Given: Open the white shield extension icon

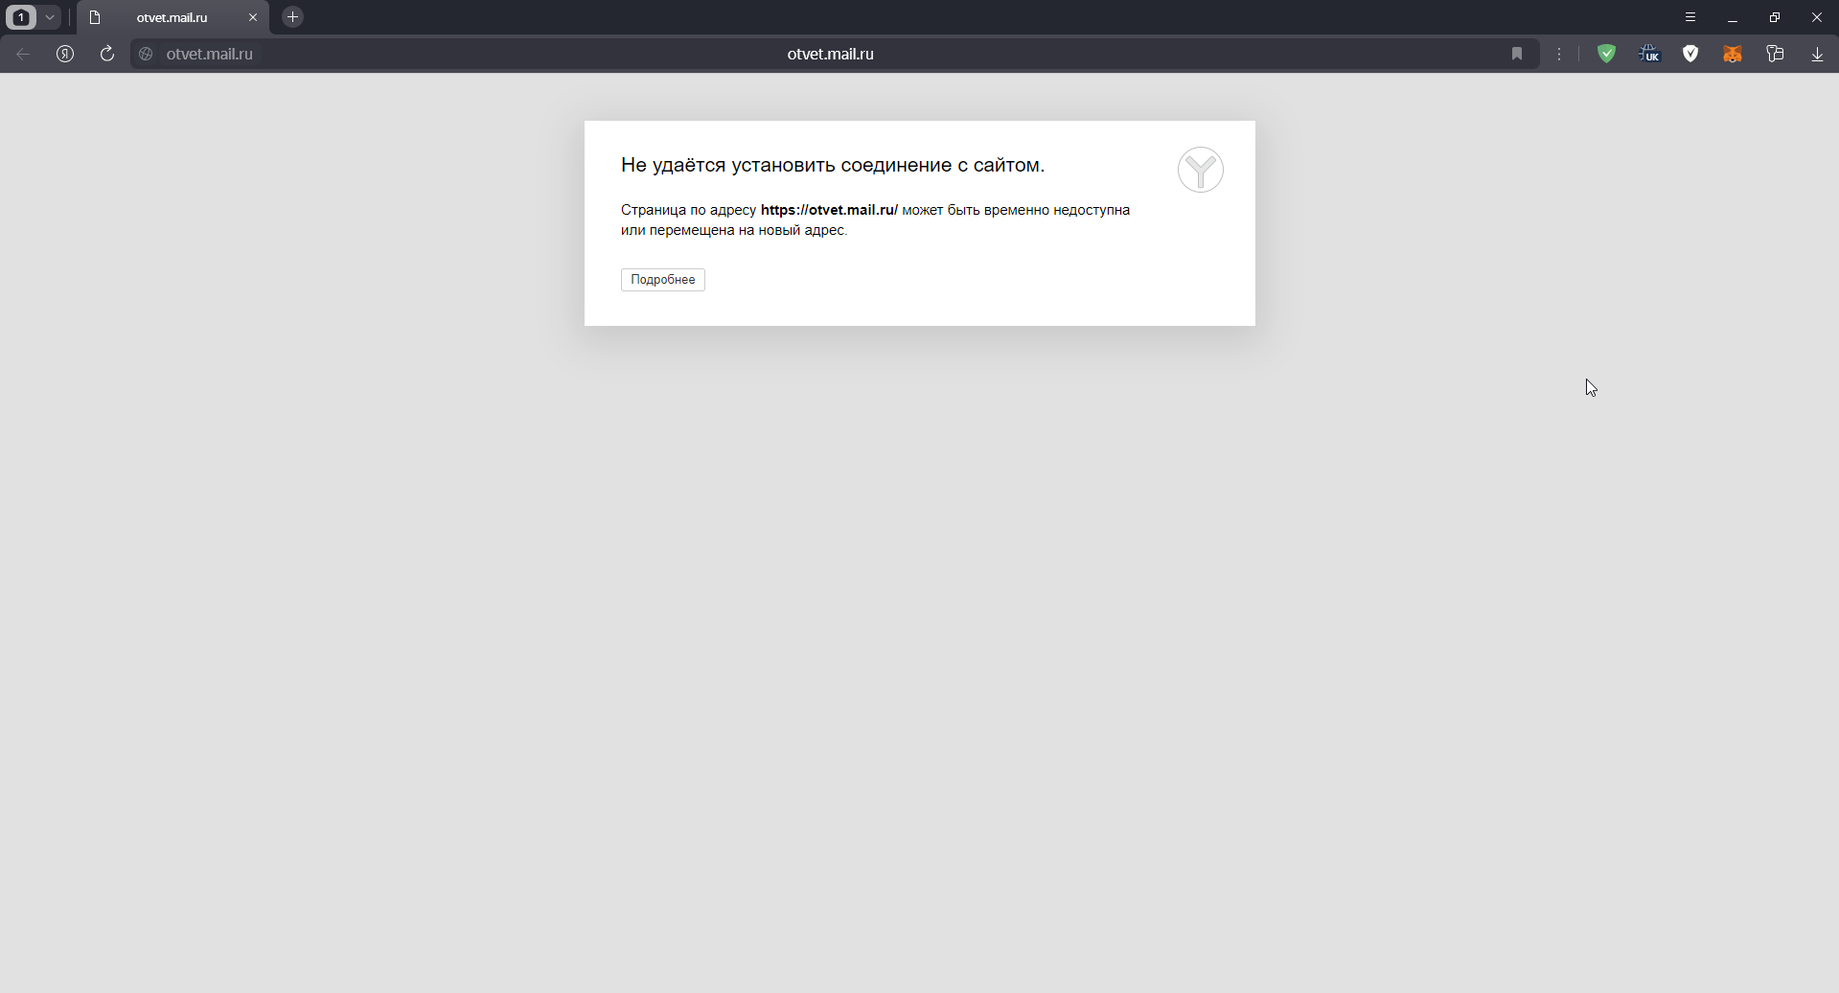Looking at the screenshot, I should [x=1691, y=54].
